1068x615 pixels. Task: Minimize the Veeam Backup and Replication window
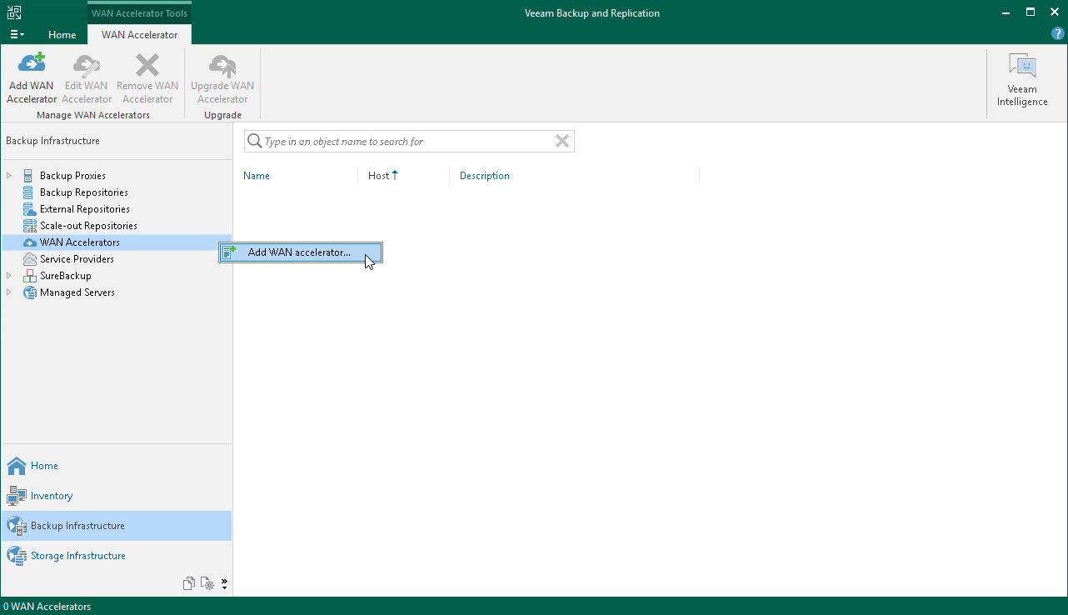[x=1007, y=12]
